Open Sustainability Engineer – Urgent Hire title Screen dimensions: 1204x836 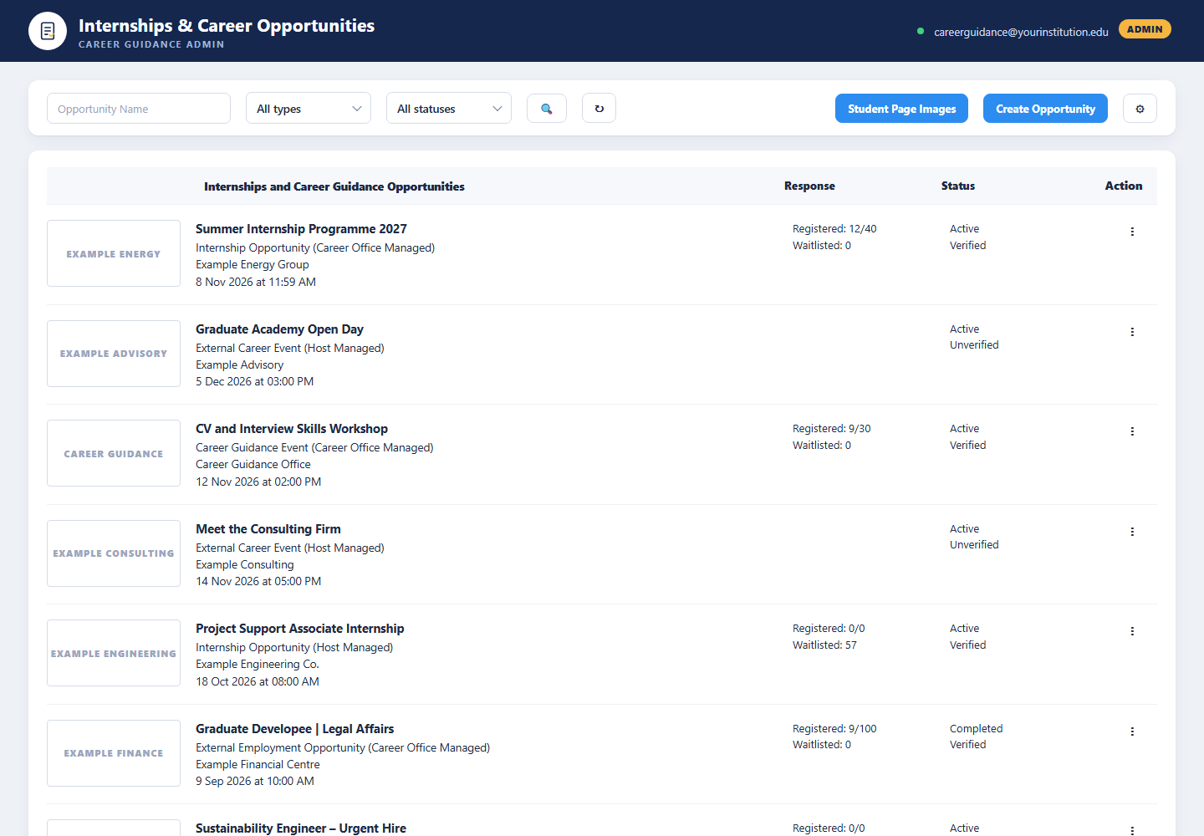pos(301,828)
